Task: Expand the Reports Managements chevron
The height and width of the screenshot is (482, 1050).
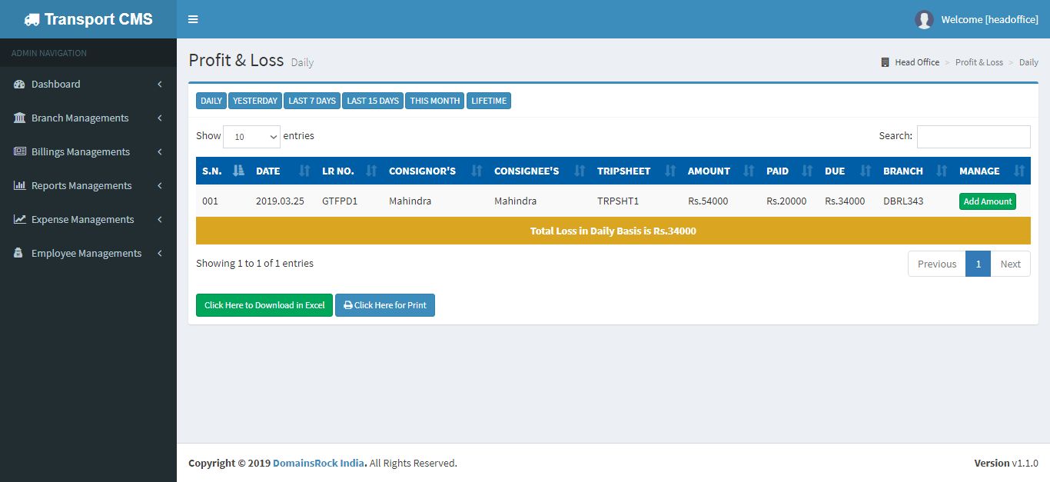Action: 160,185
